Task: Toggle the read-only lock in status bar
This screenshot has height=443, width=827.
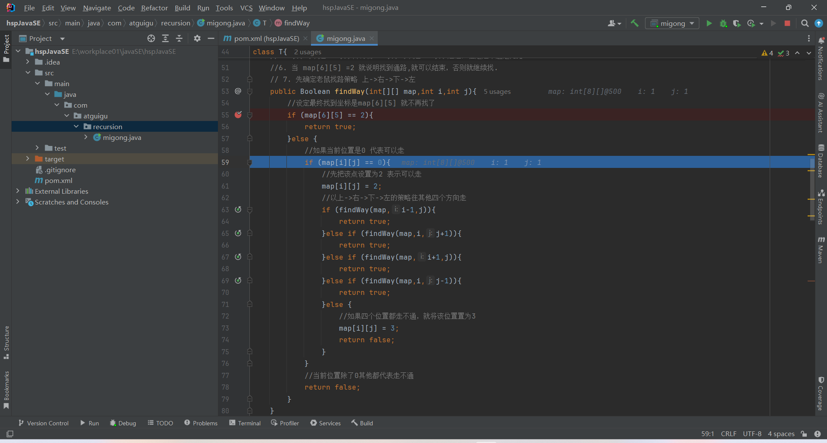Action: tap(804, 434)
